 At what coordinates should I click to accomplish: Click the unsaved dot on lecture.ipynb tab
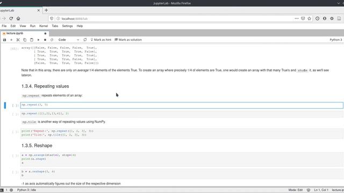pyautogui.click(x=45, y=33)
